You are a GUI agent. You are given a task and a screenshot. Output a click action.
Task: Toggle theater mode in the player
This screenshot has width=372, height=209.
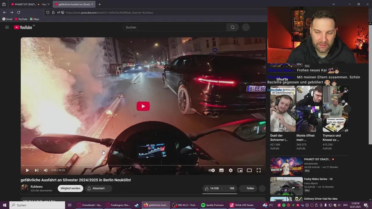click(249, 170)
